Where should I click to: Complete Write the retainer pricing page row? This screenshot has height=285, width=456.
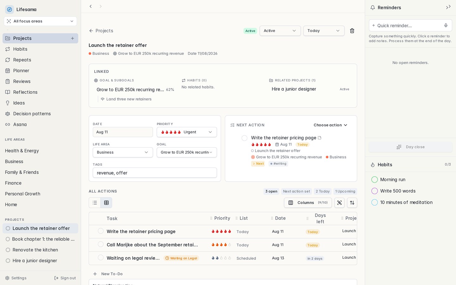(101, 231)
